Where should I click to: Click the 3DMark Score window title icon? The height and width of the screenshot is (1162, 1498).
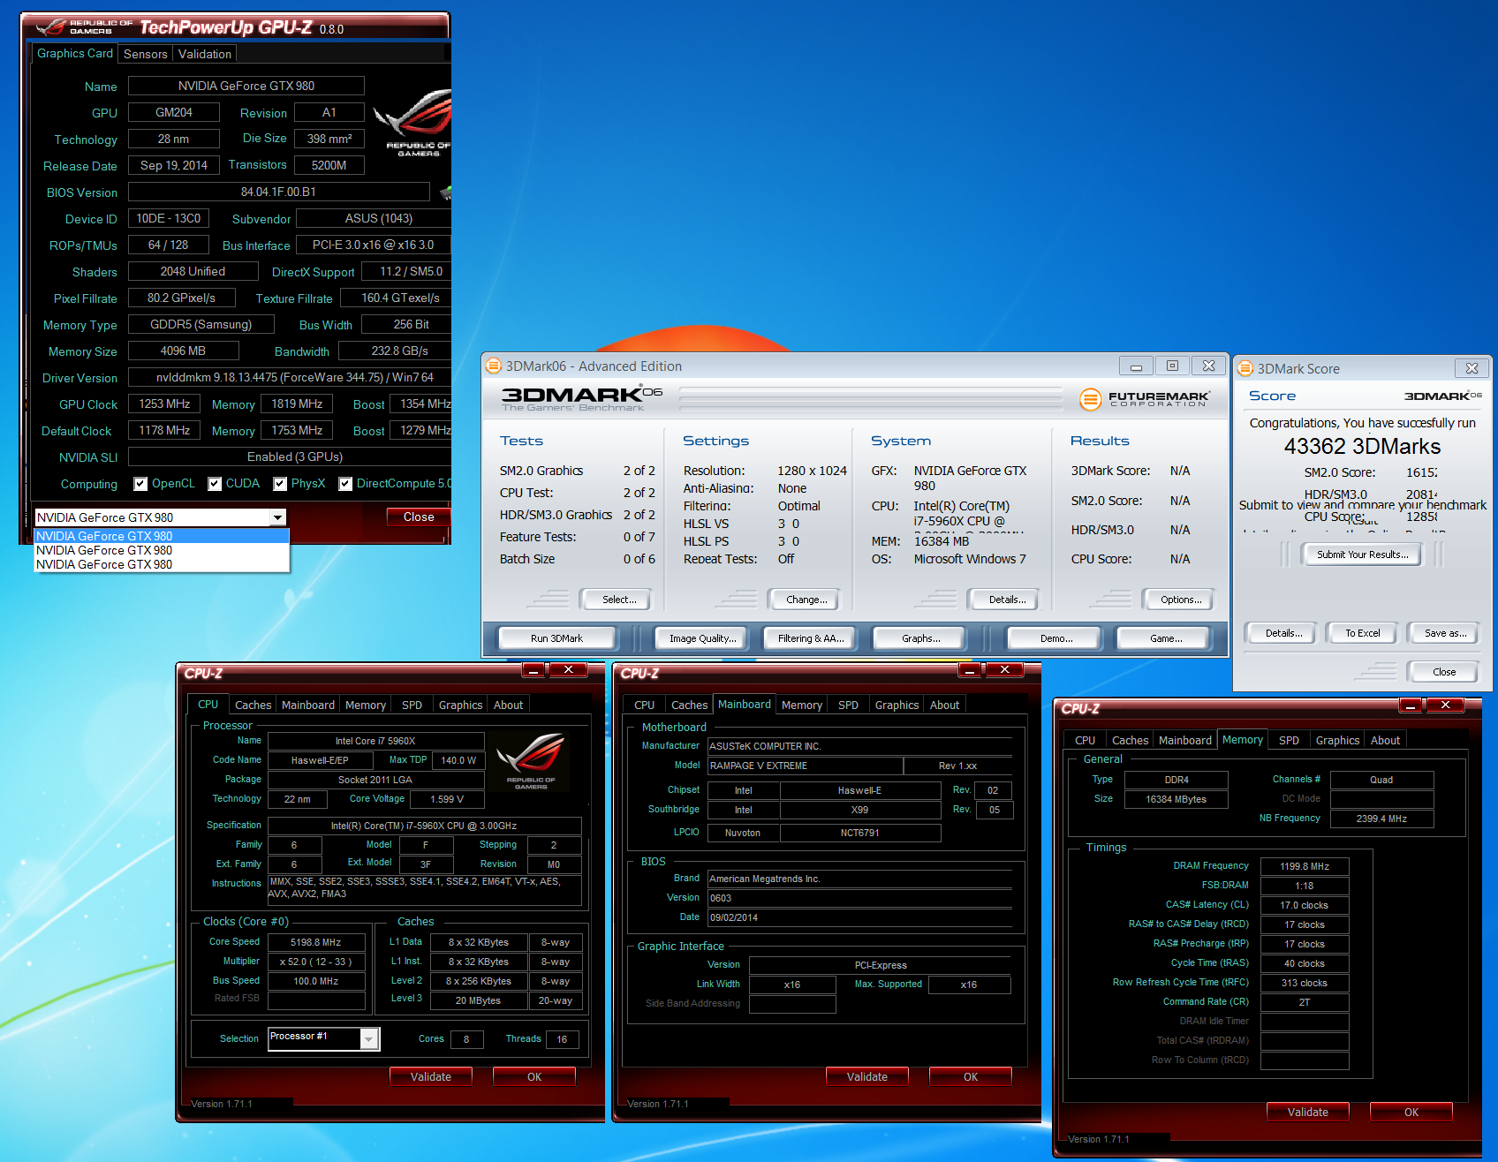[x=1245, y=368]
